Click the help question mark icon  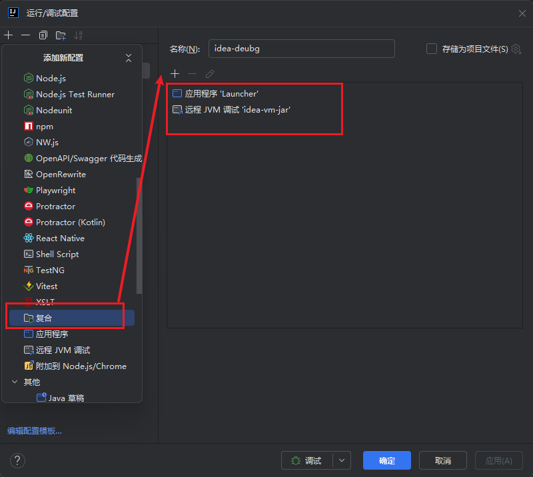tap(17, 460)
